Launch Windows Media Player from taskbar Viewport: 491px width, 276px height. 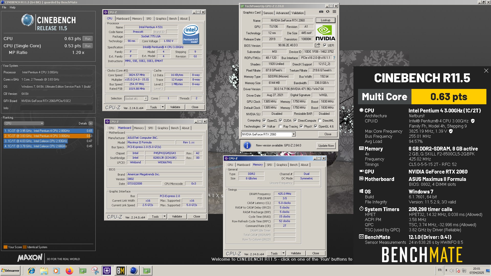(57, 271)
